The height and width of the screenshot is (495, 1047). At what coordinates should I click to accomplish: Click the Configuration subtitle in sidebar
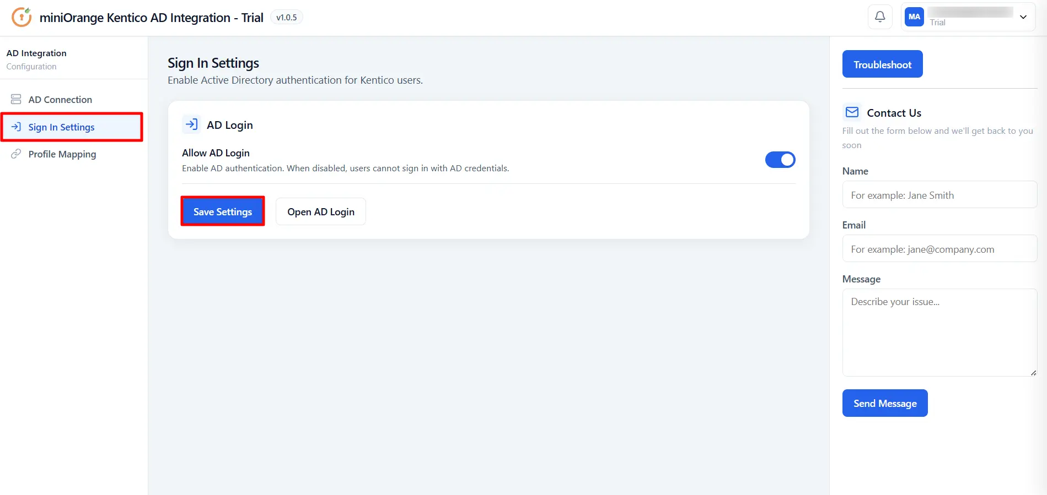[31, 67]
